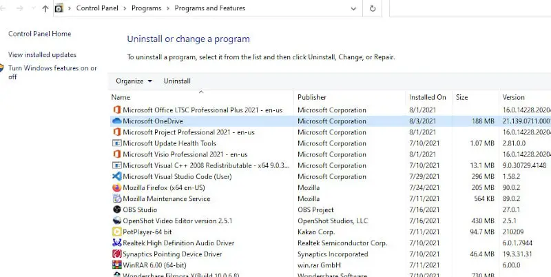Click Programs and Features breadcrumb
551x277 pixels.
coord(210,8)
